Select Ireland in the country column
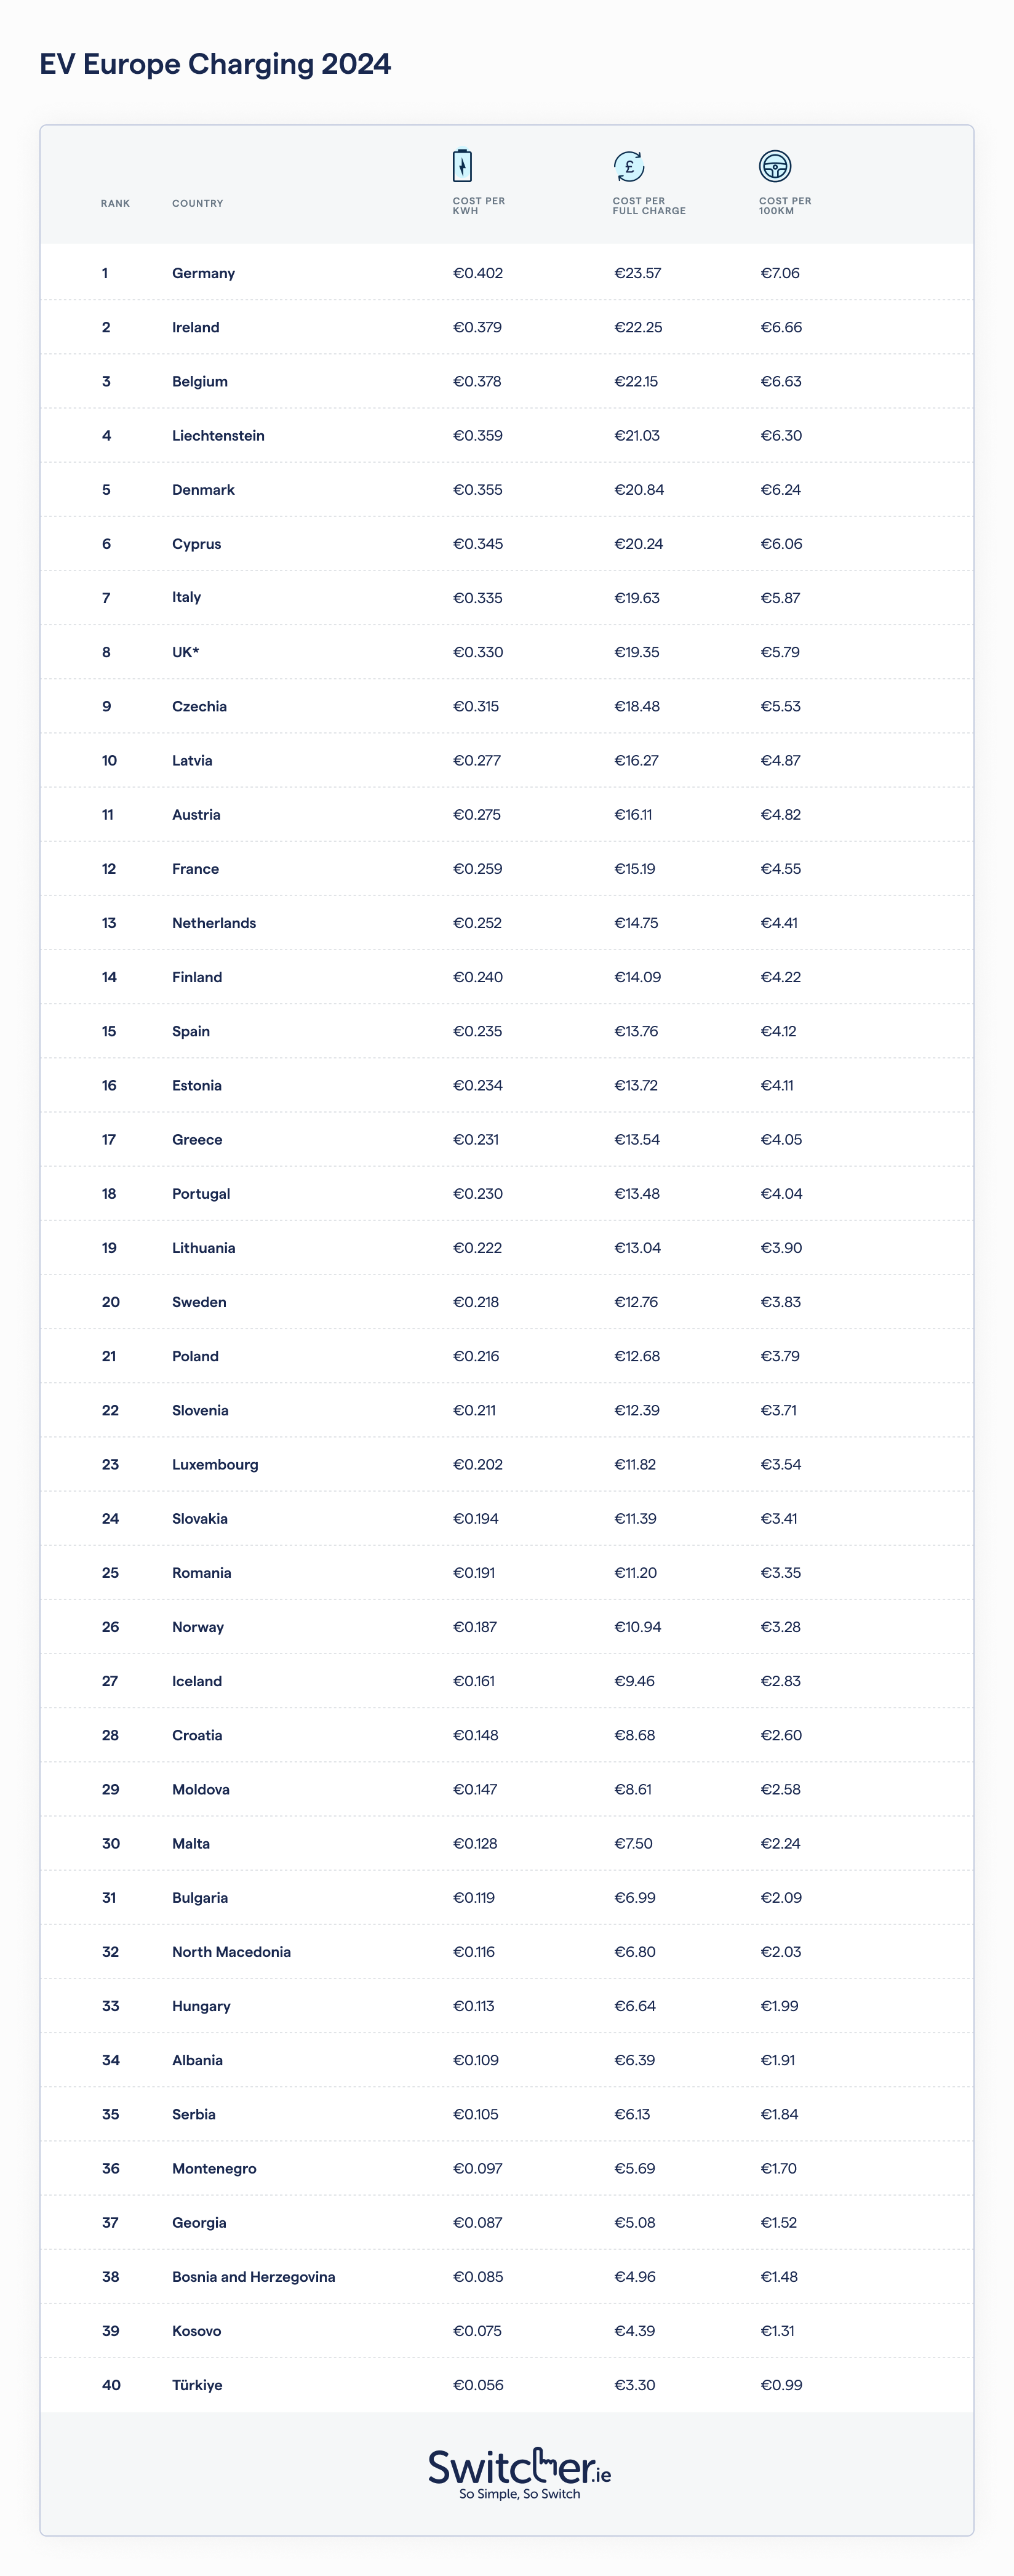The image size is (1014, 2576). click(195, 327)
